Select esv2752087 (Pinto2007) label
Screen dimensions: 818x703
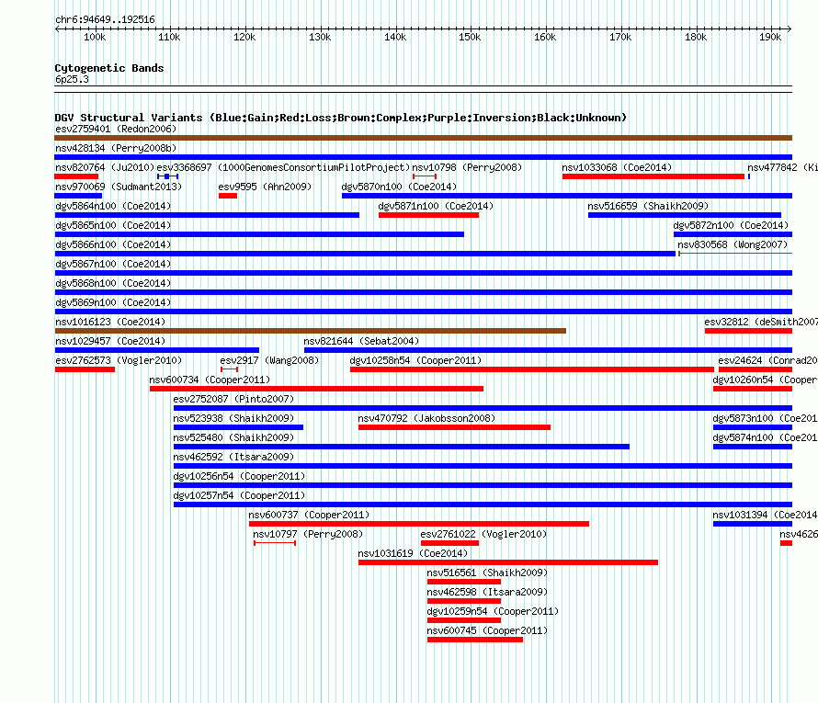(233, 399)
